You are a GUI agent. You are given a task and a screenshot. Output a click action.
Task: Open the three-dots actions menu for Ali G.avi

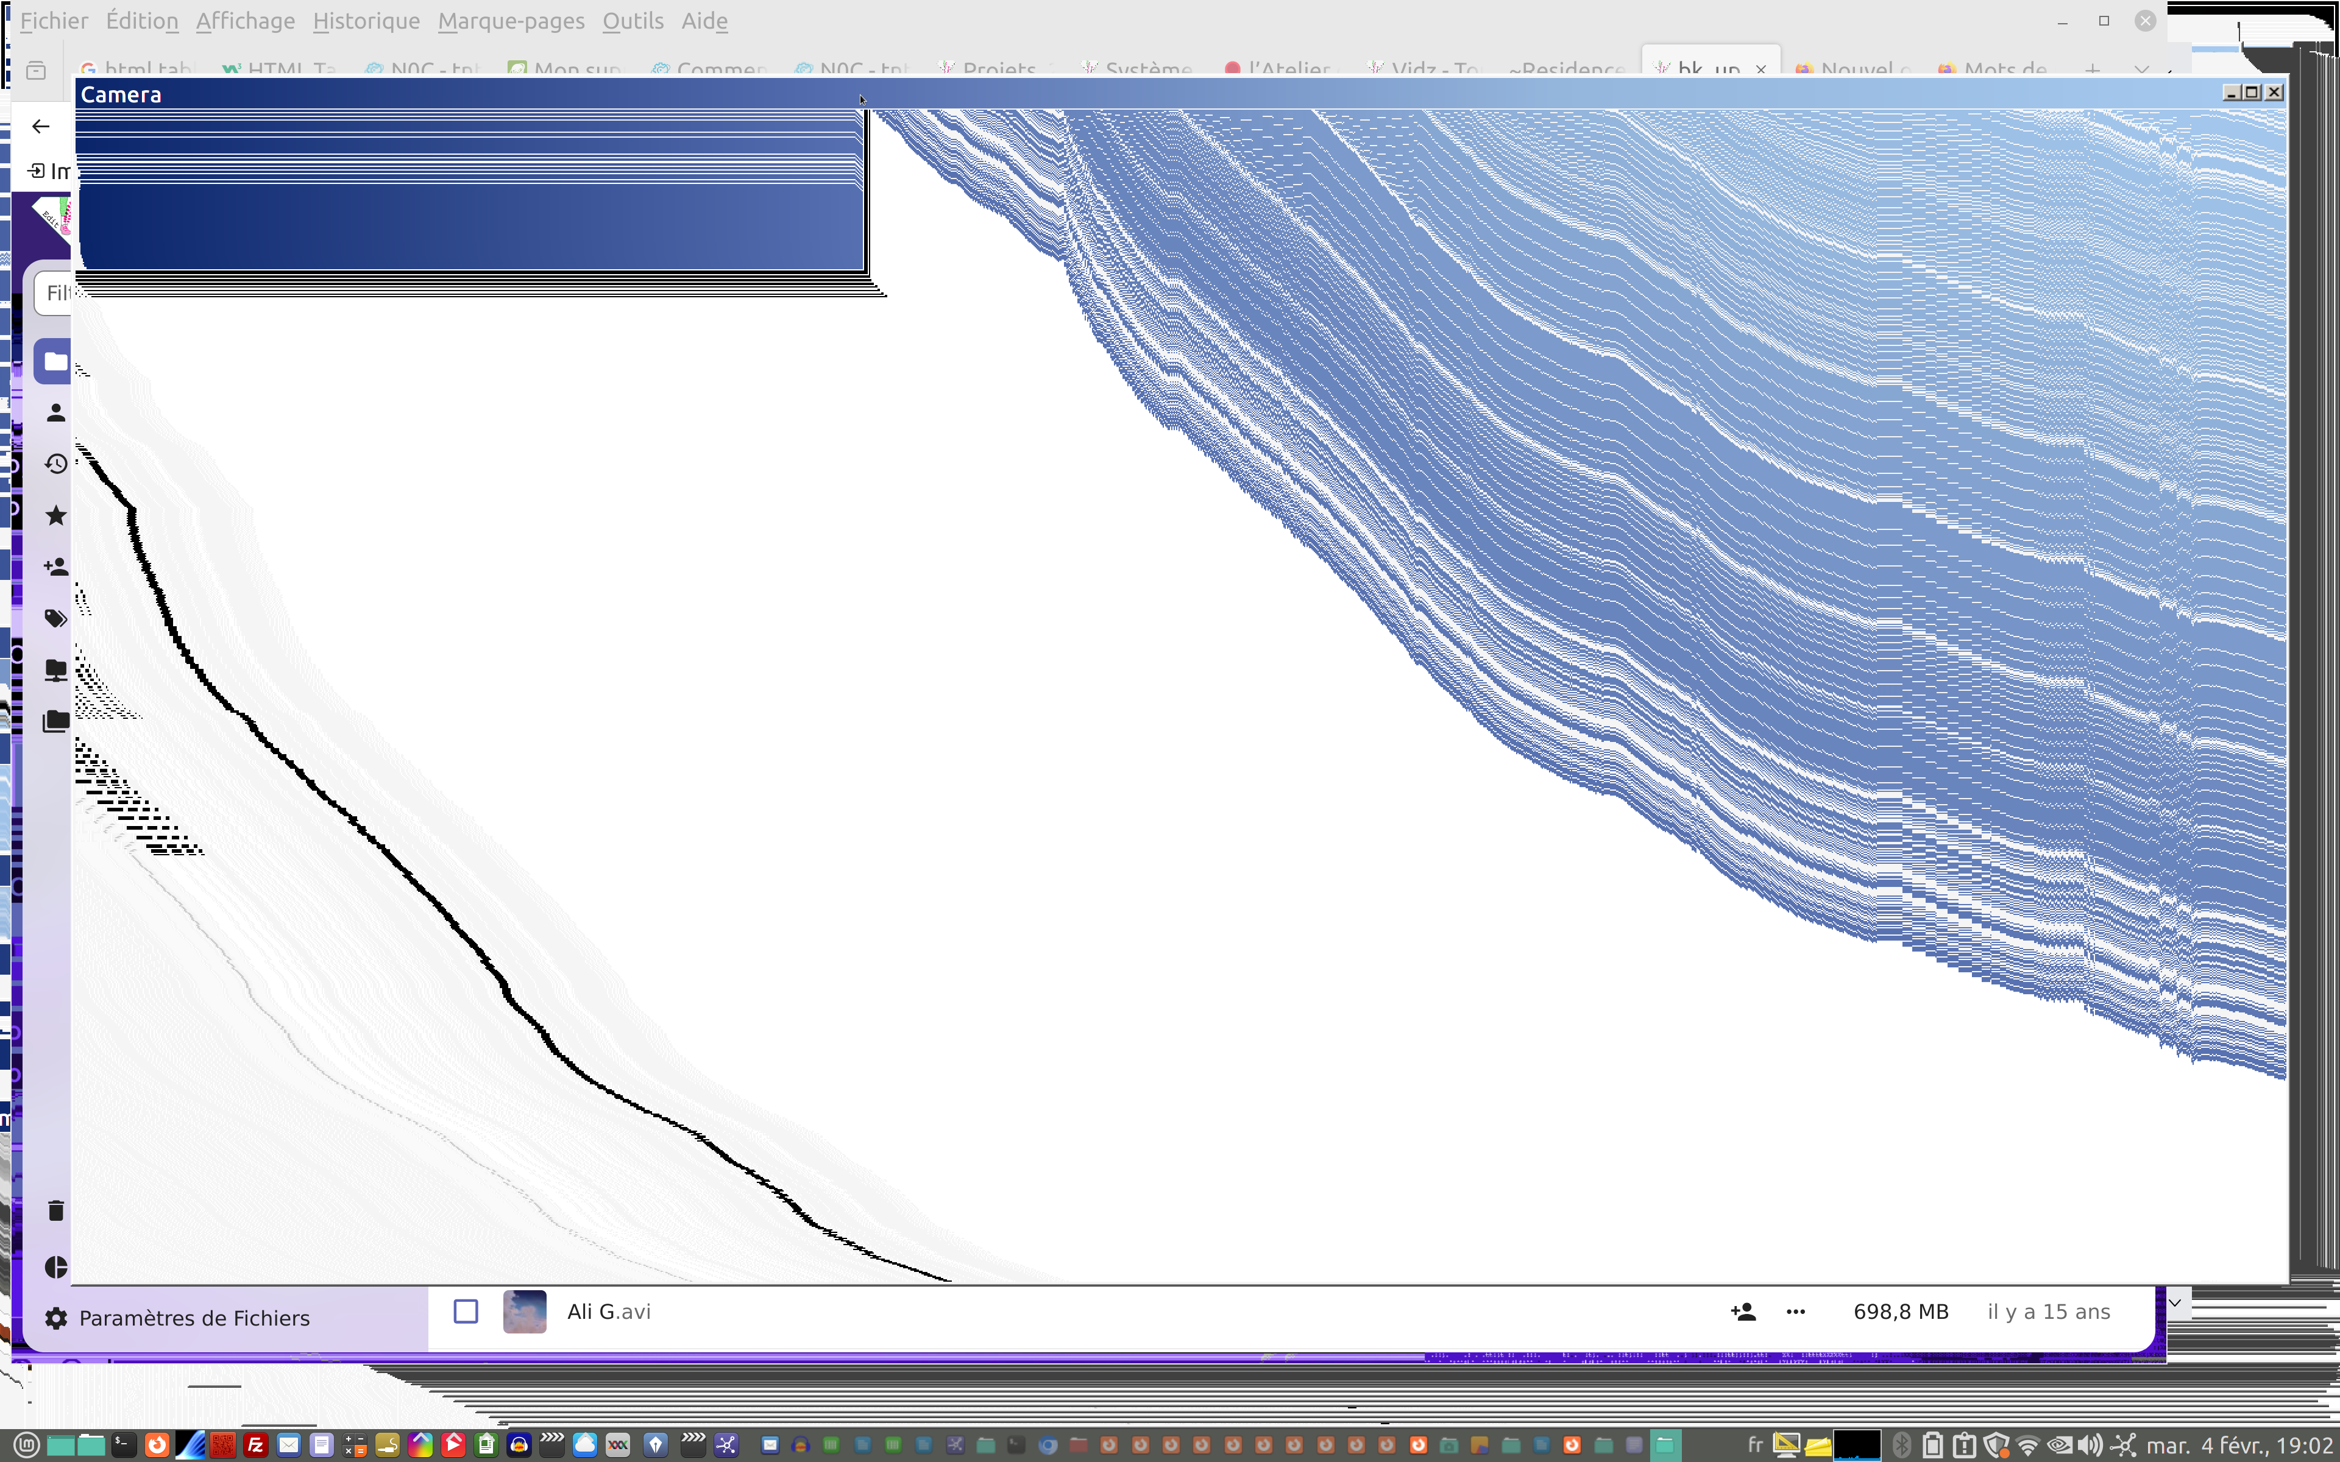[1796, 1312]
